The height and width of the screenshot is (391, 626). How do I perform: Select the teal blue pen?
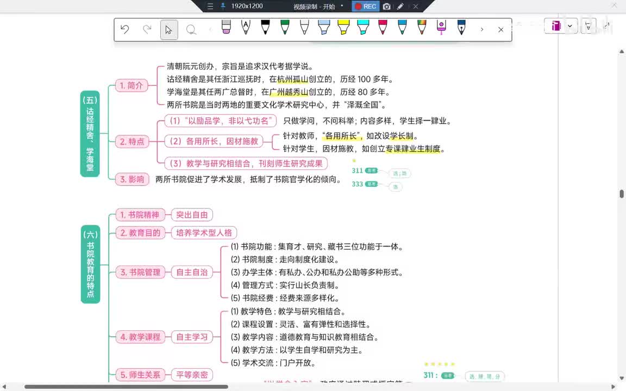click(402, 27)
